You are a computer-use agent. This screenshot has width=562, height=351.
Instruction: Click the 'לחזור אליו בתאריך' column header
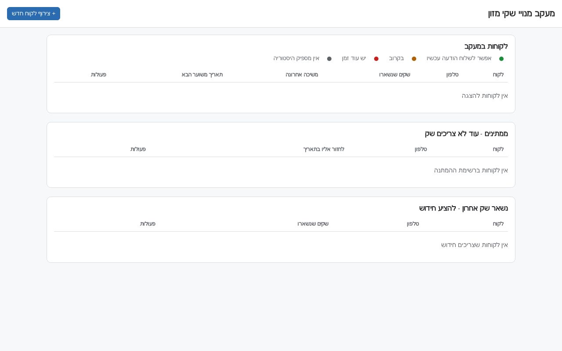324,149
